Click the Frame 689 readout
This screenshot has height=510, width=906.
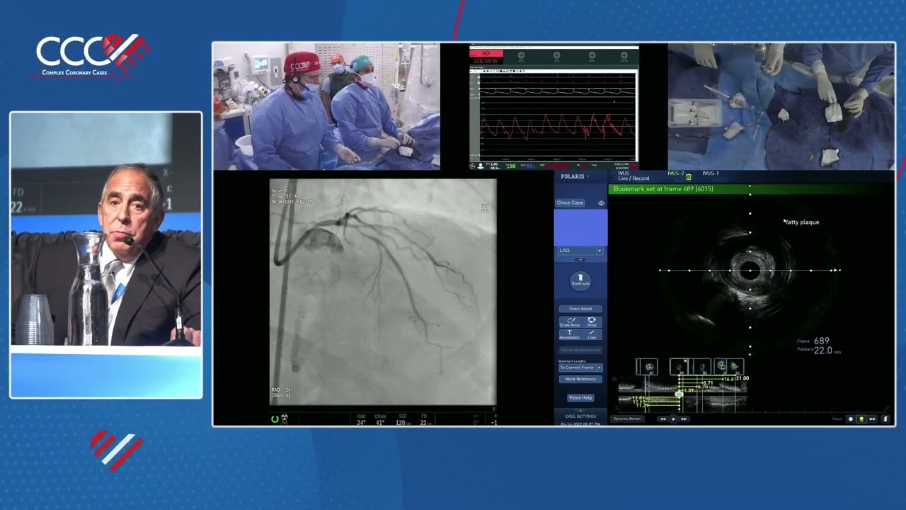(x=813, y=341)
